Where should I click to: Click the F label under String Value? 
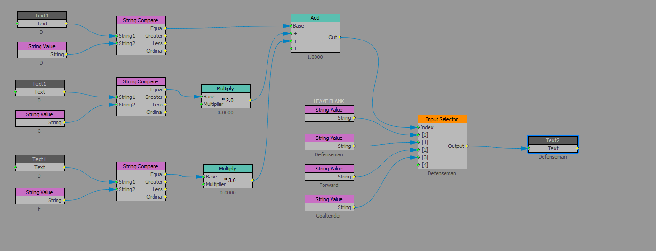point(39,208)
